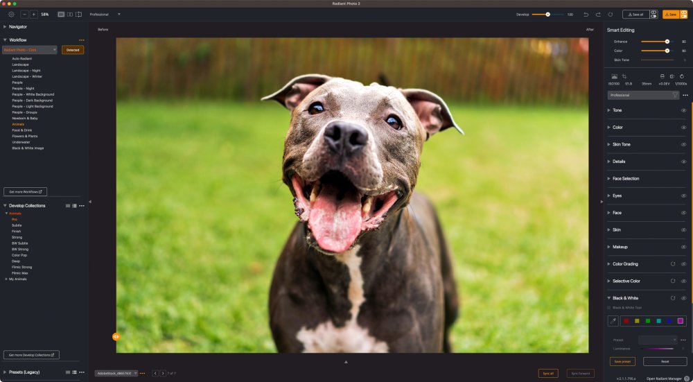Expand the Tone section

coord(608,110)
